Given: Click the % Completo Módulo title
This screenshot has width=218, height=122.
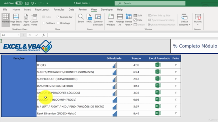Looking at the screenshot, I should point(195,46).
